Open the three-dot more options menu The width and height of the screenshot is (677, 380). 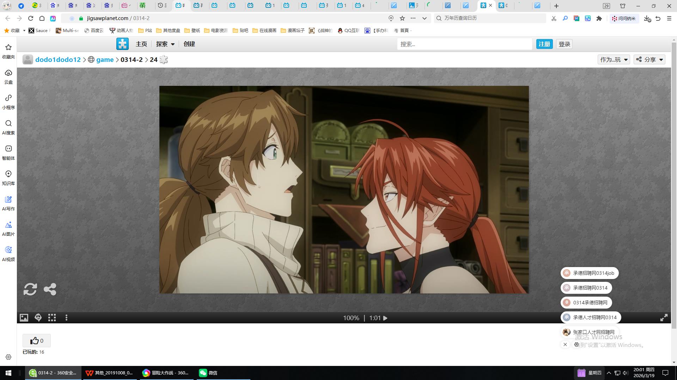[66, 318]
